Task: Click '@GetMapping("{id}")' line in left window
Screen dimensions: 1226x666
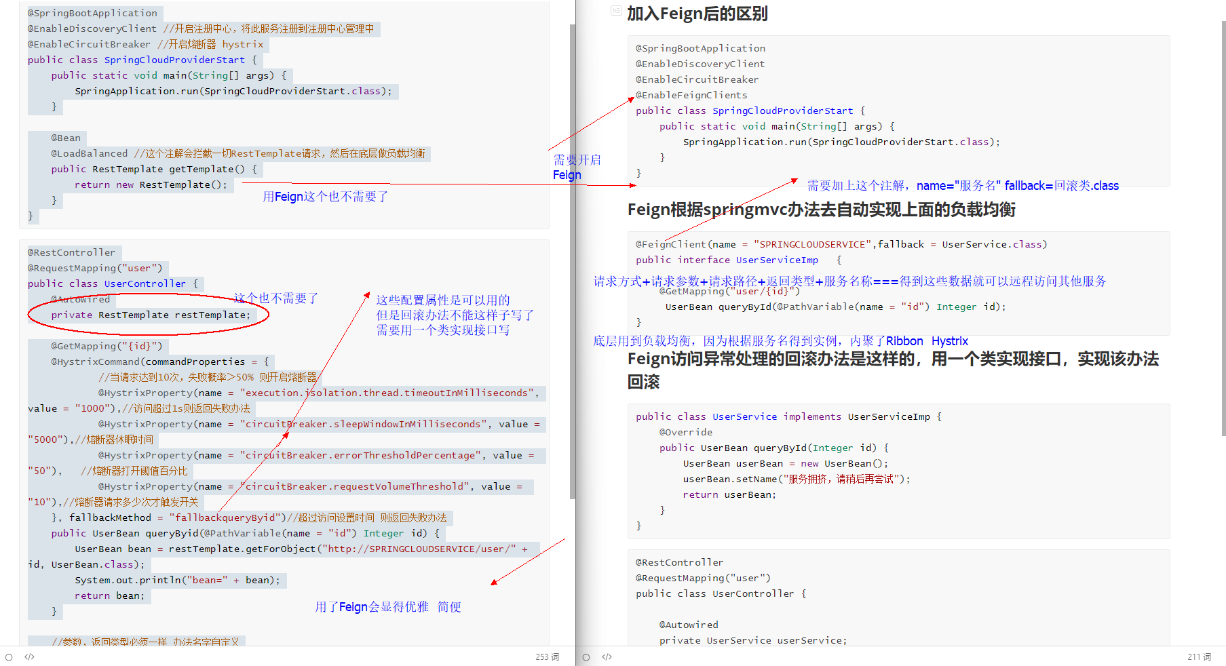Action: [107, 346]
